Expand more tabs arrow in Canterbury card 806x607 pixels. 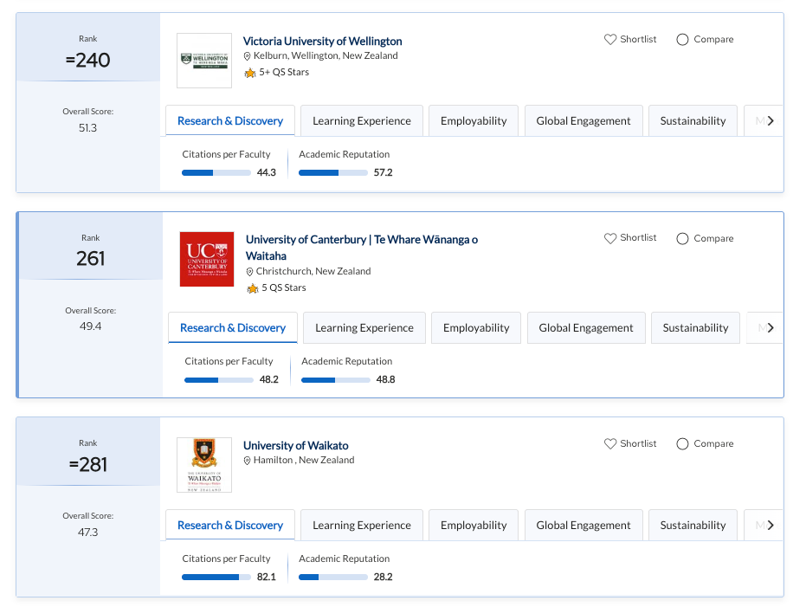click(x=771, y=328)
